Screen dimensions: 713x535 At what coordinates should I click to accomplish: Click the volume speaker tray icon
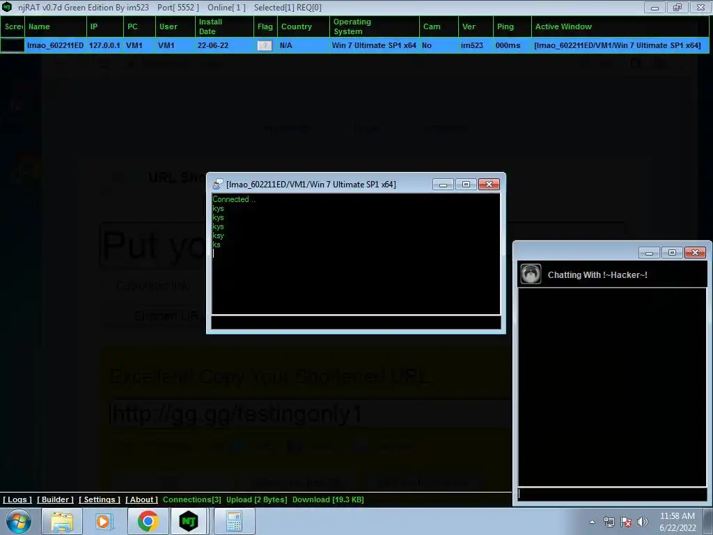[643, 522]
